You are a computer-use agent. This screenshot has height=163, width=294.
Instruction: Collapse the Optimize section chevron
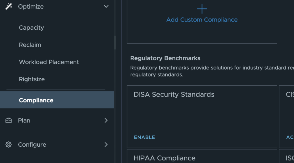(x=106, y=6)
